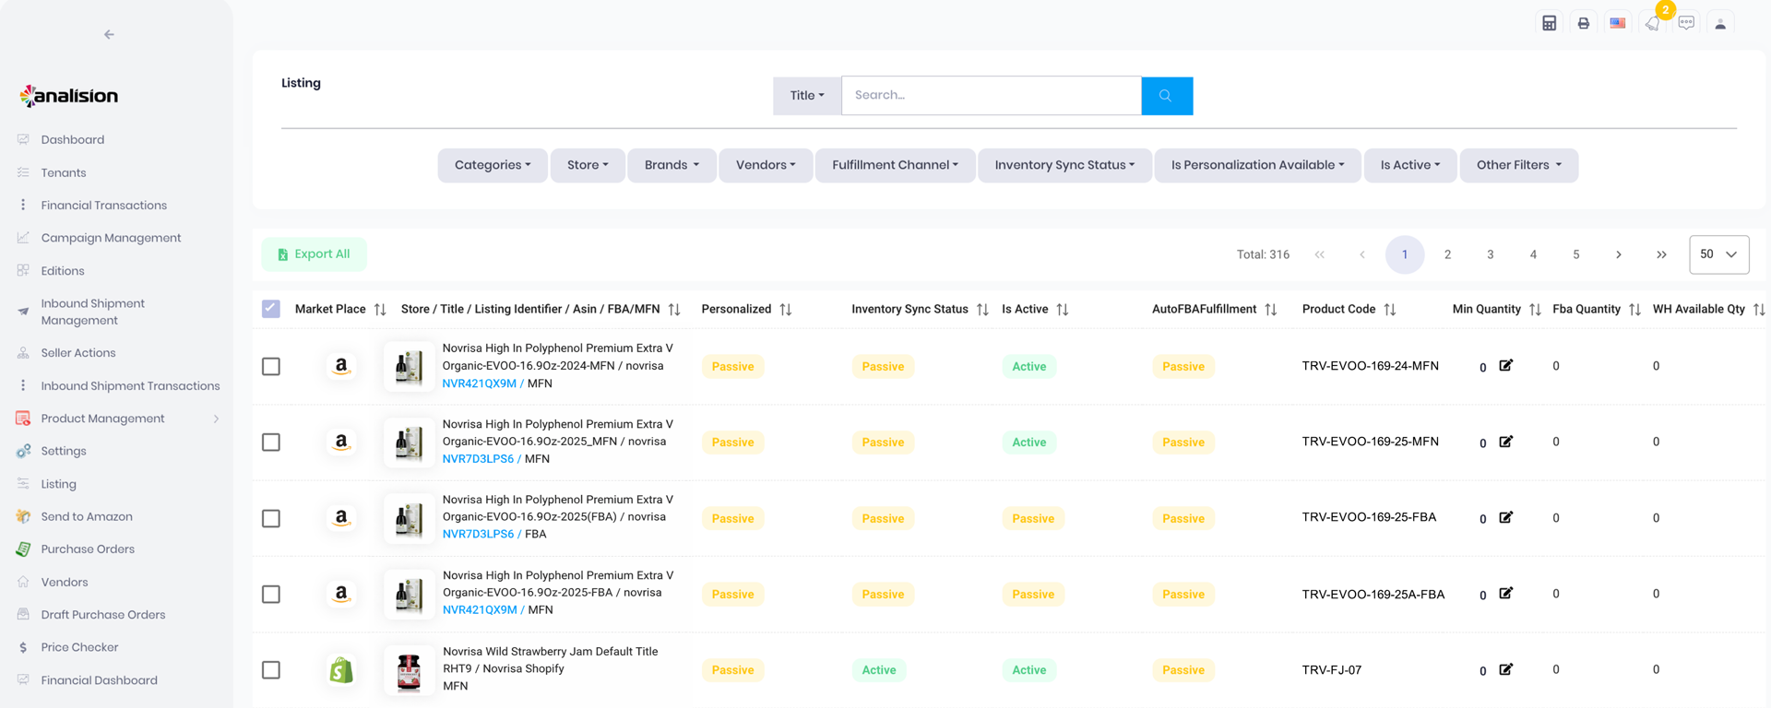1771x708 pixels.
Task: Open the Categories filter dropdown
Action: [492, 165]
